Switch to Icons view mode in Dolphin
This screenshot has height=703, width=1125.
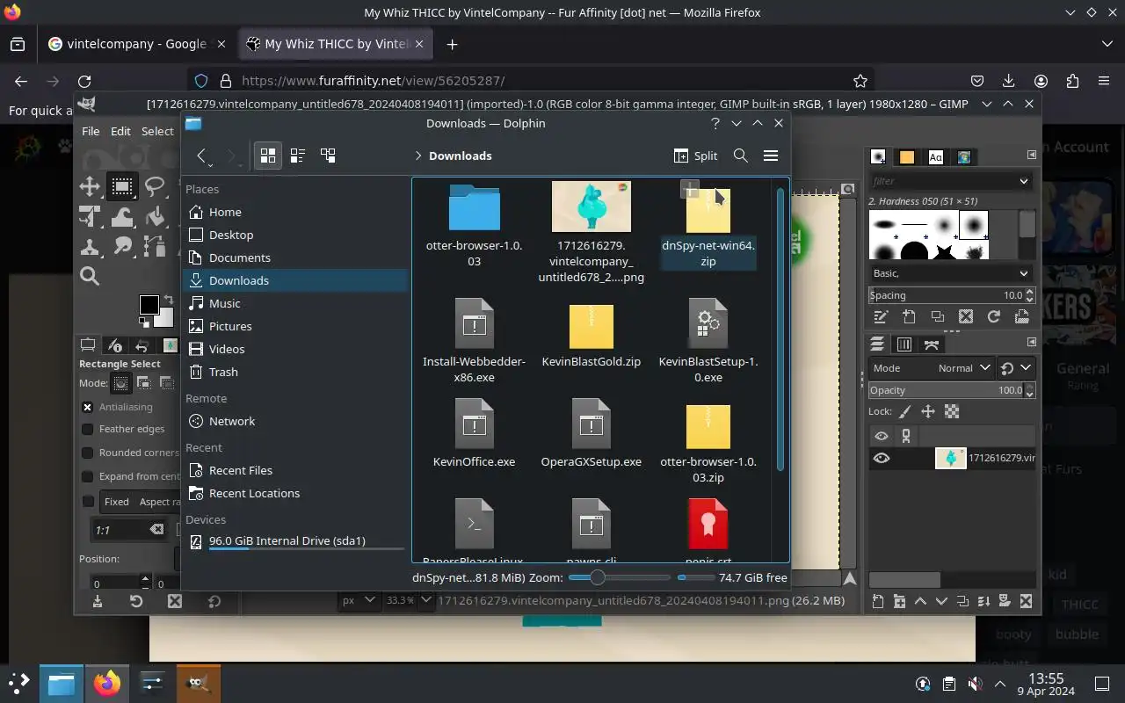[x=268, y=156]
